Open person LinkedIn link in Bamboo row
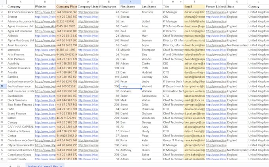Image resolution: width=269 pixels, height=167 pixels. 216,77
